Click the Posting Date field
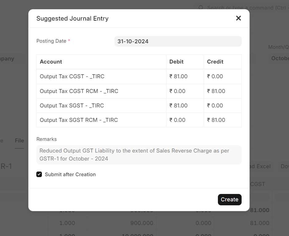This screenshot has height=236, width=289. click(178, 41)
